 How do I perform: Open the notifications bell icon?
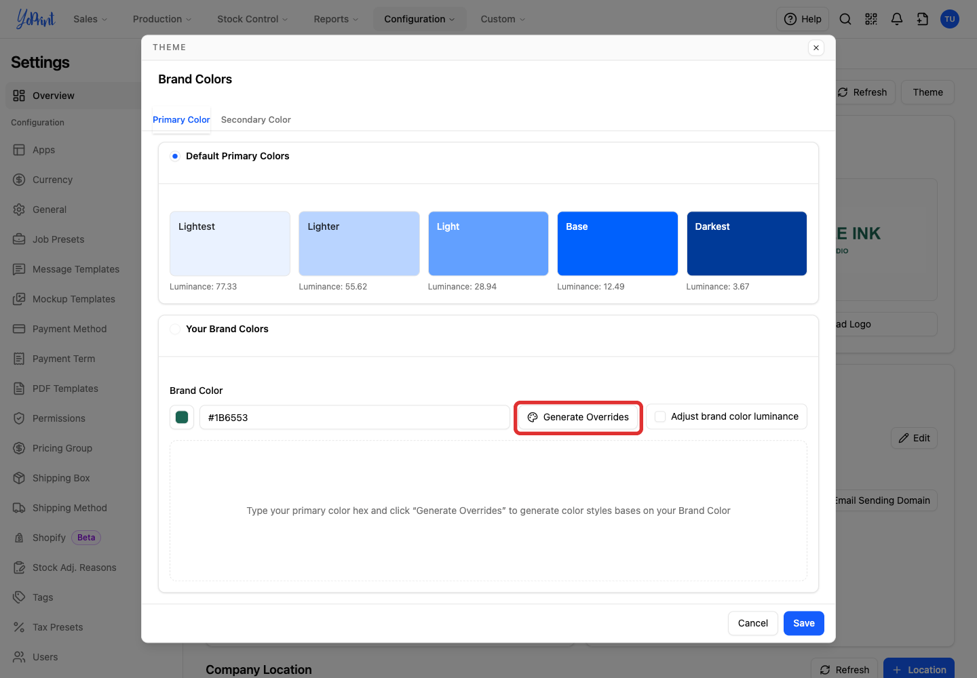[x=897, y=19]
